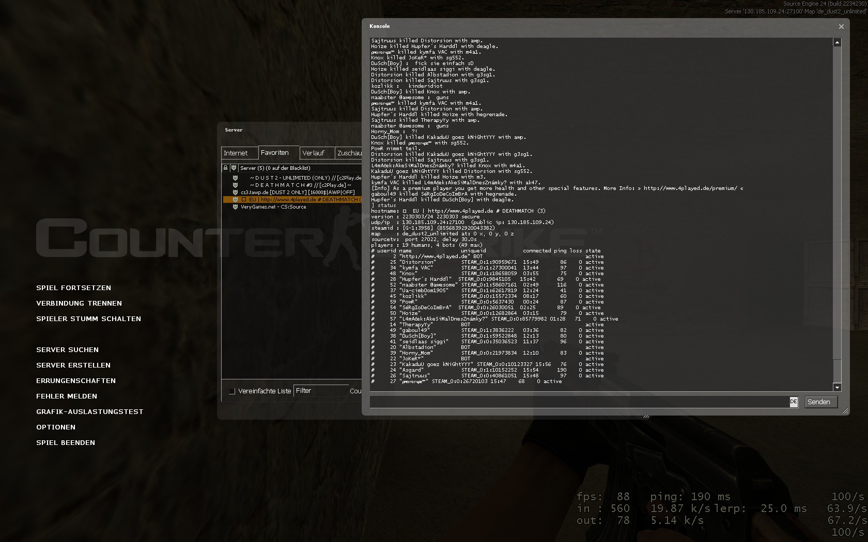The image size is (868, 542).
Task: Select cs3.tawp.de DUST 2 ONLY server row
Action: pyautogui.click(x=292, y=192)
